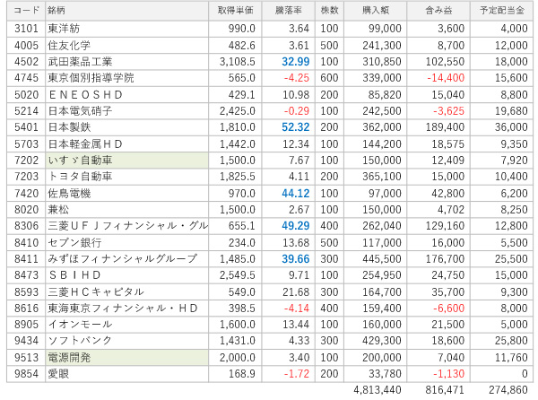Select the 兼松 name cell
Screen dimensions: 538x400
(x=127, y=210)
